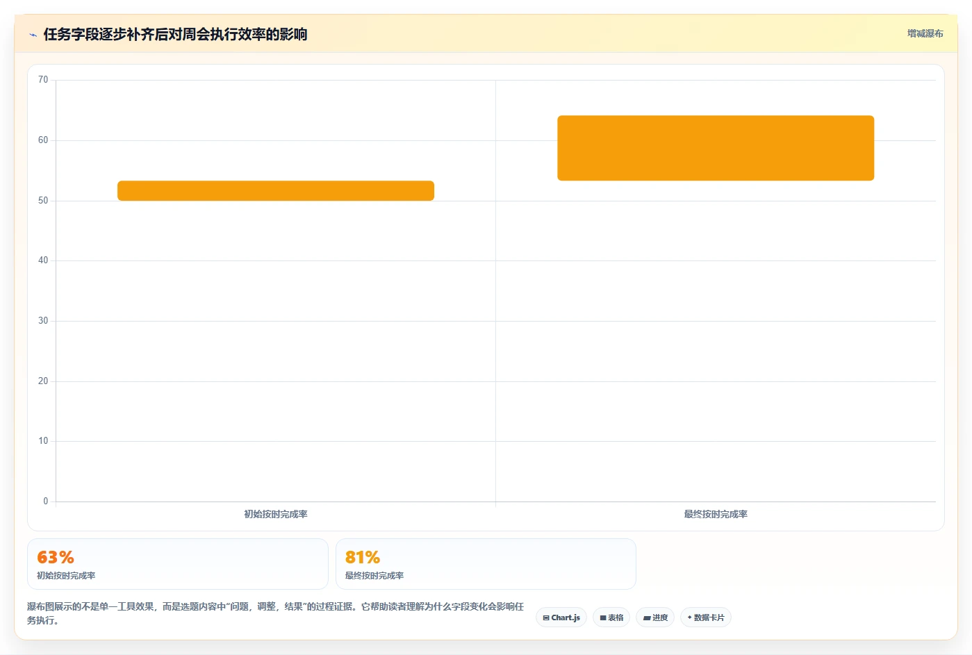The height and width of the screenshot is (655, 972).
Task: Click the y-axis value 30
Action: (x=43, y=321)
